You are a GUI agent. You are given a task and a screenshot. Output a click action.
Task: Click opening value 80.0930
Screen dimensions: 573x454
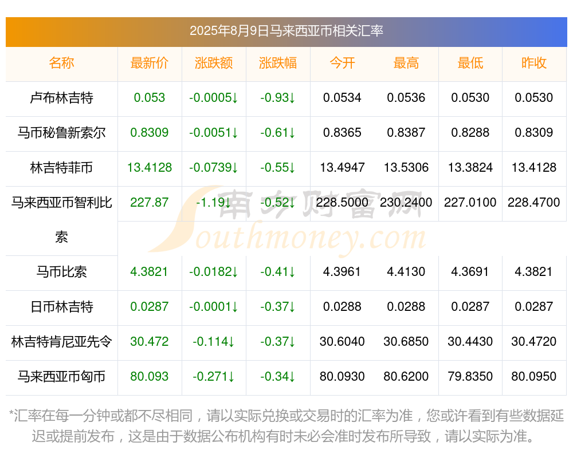(x=342, y=376)
